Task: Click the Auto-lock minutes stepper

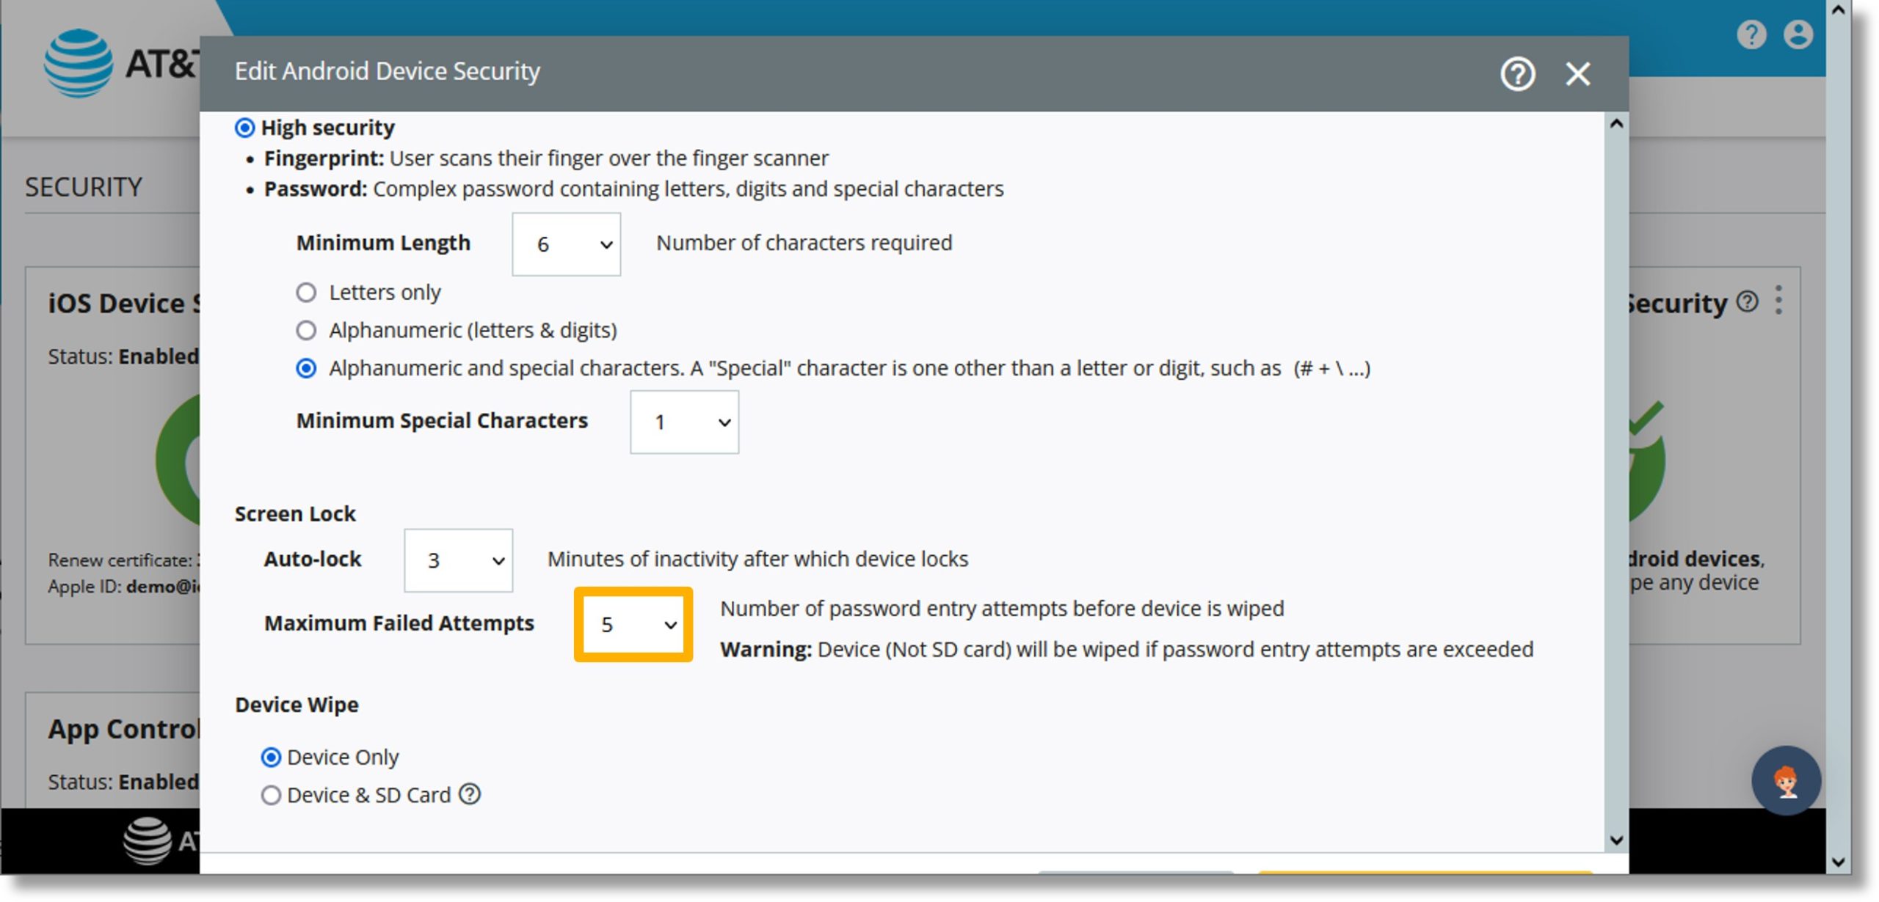Action: pos(460,560)
